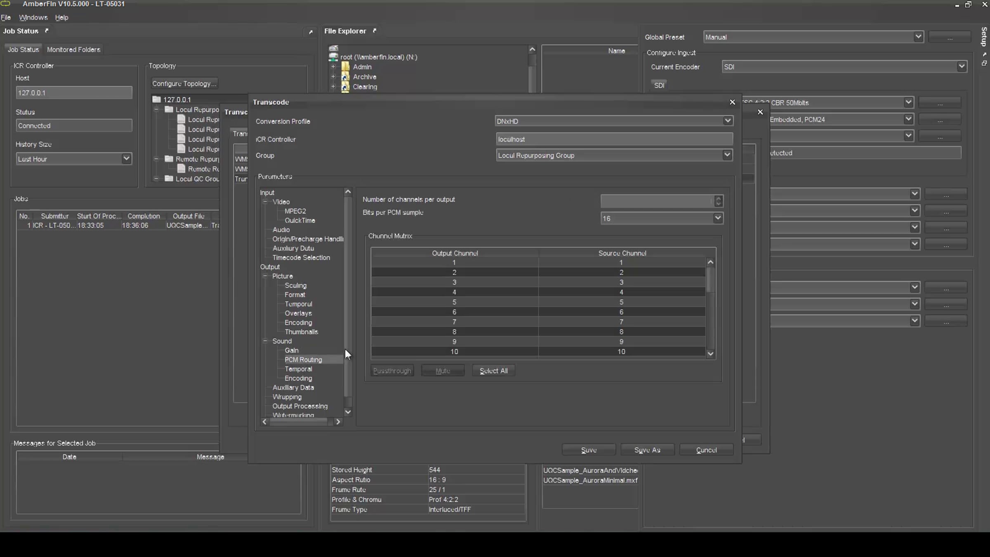Click the 127.0.0.1 topology folder icon
This screenshot has height=557, width=990.
coord(156,99)
